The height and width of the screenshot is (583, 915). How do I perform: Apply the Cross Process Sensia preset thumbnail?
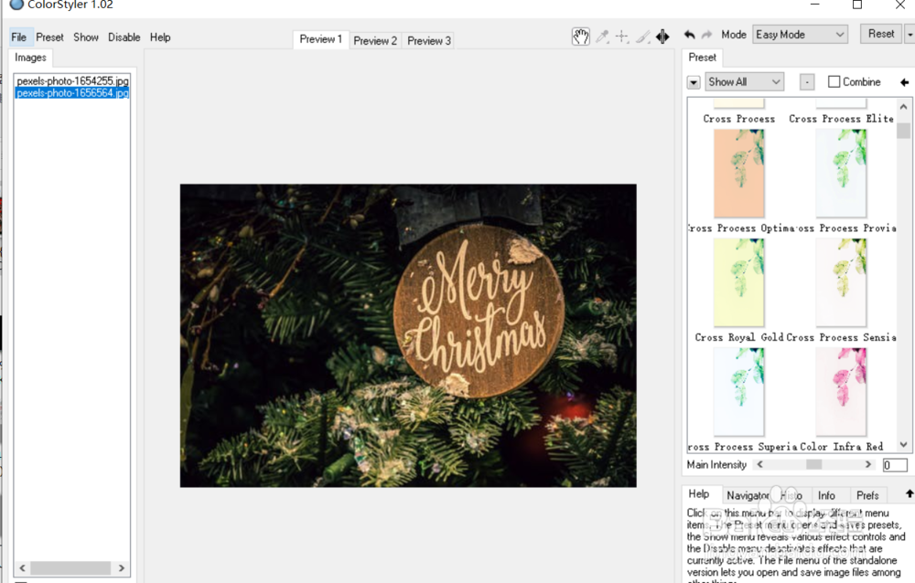point(841,282)
